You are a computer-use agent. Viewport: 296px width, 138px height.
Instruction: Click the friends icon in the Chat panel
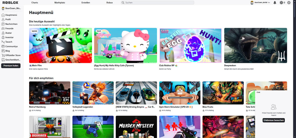[273, 107]
